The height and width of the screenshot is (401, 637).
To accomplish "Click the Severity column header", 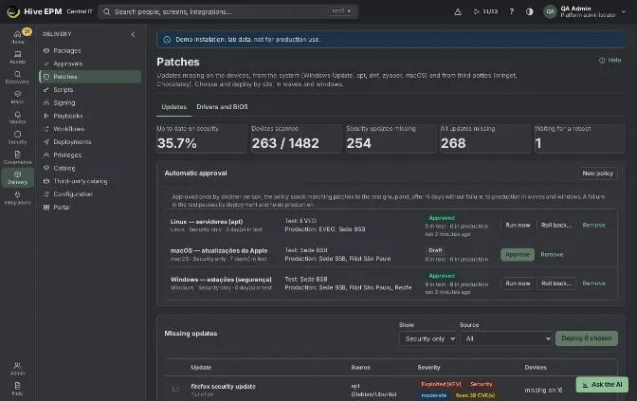I will 428,367.
